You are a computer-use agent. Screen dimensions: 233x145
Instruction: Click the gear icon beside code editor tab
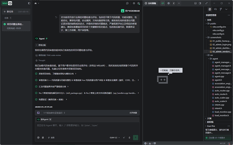click(x=169, y=3)
